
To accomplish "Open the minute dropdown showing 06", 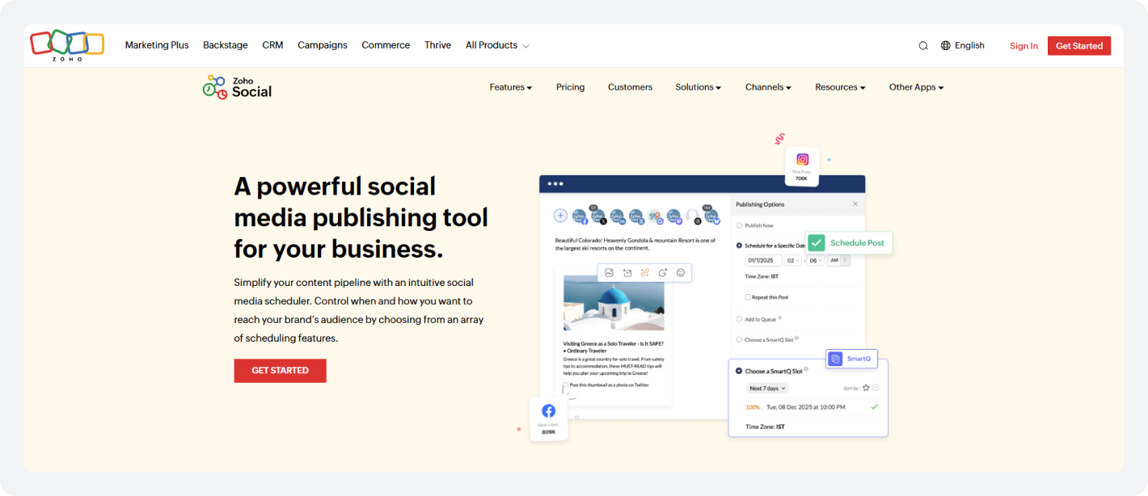I will [815, 260].
